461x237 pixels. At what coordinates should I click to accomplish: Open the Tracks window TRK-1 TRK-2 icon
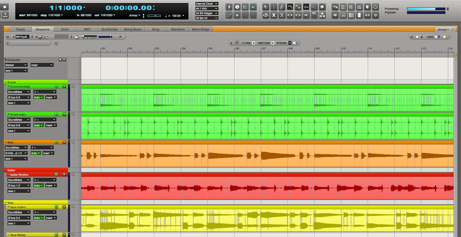point(343,7)
